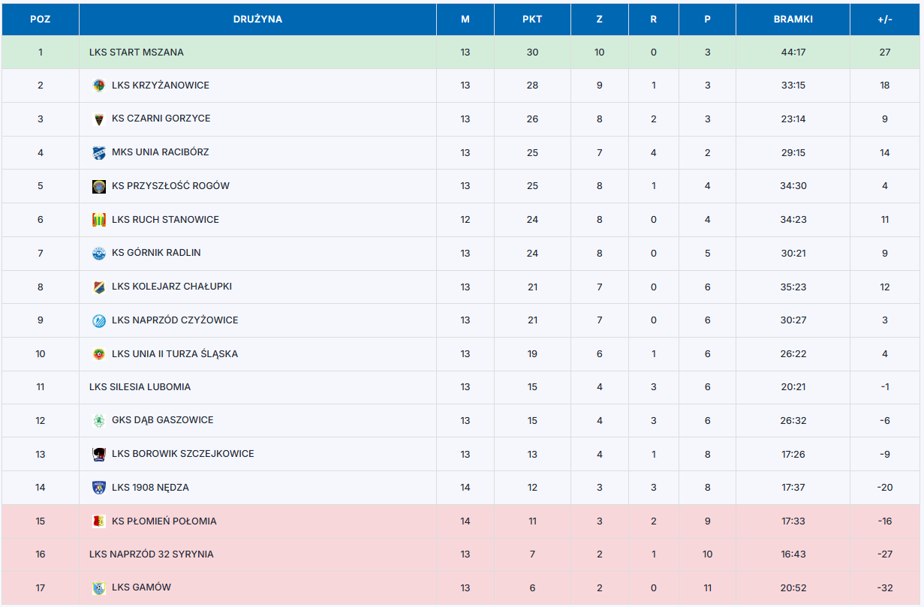Sort by the PKT column header
924x607 pixels.
pyautogui.click(x=532, y=20)
